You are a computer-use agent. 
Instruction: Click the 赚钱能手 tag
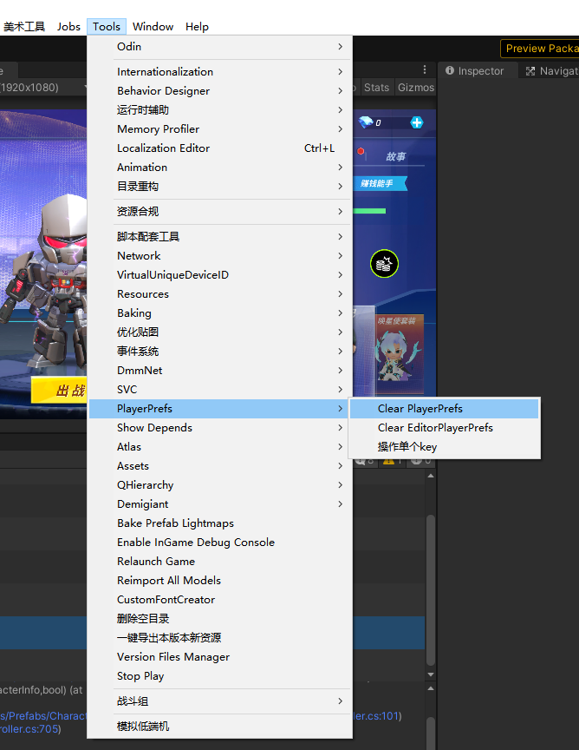pyautogui.click(x=380, y=184)
